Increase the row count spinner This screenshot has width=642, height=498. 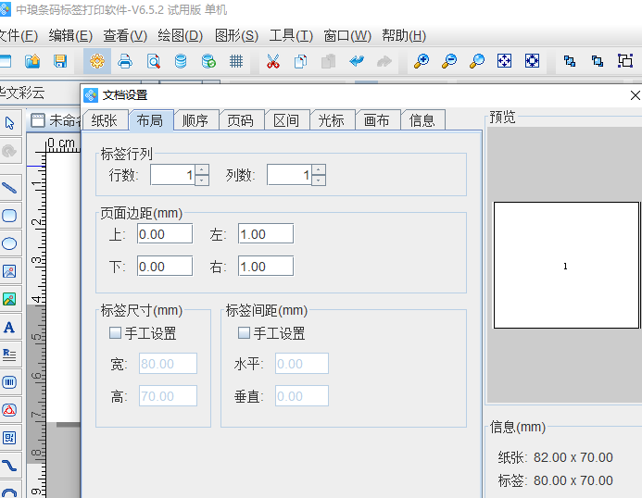[202, 169]
